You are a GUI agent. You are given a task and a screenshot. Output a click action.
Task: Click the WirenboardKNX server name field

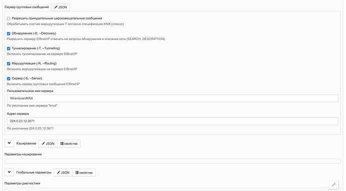pos(172,98)
